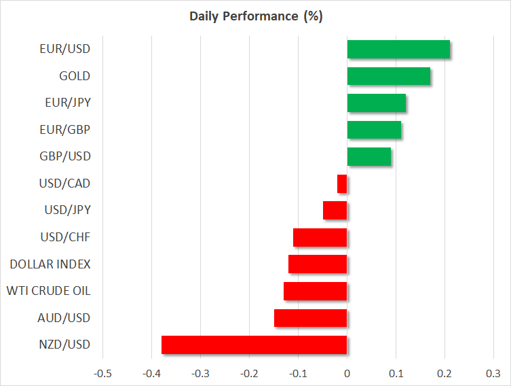Click the green GOLD bar
Screen dimensions: 511x386
click(x=388, y=76)
